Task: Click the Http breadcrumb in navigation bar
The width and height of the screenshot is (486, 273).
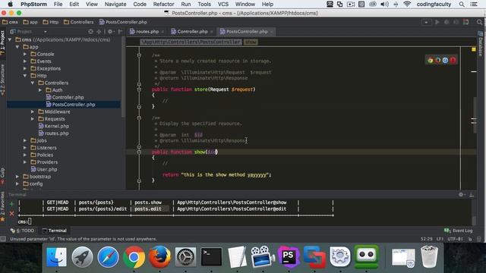Action: pyautogui.click(x=51, y=22)
